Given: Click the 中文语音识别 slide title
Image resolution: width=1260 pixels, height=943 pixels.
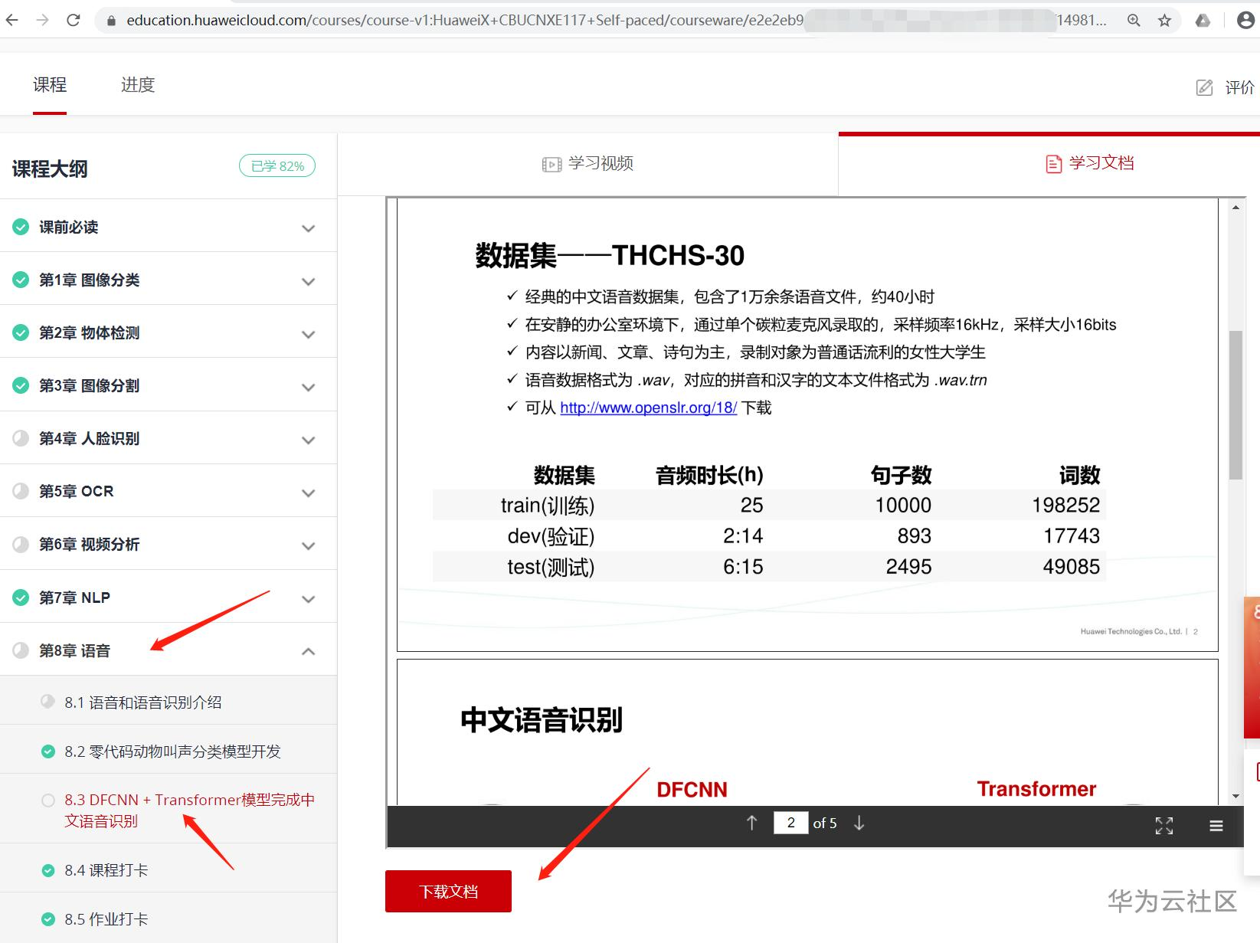Looking at the screenshot, I should [x=542, y=720].
